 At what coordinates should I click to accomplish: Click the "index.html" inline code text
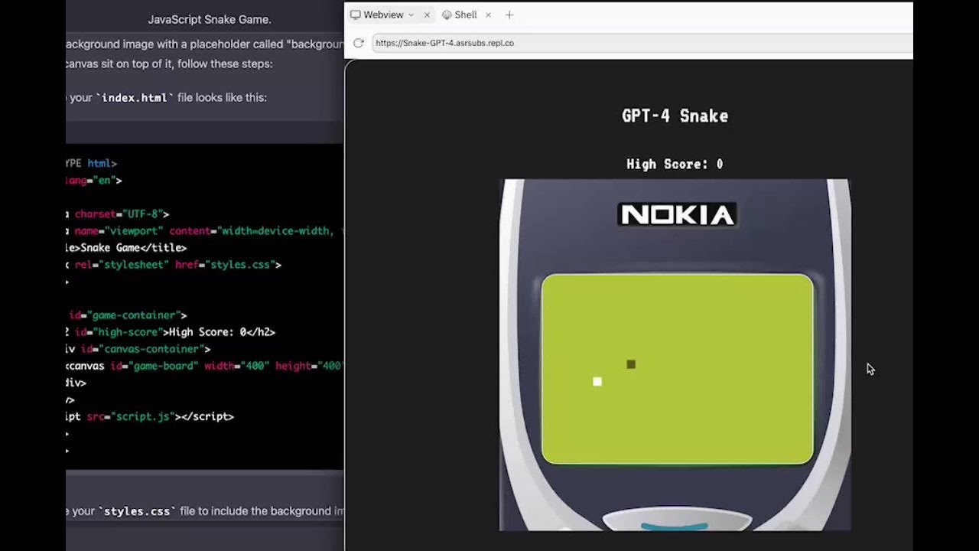tap(135, 98)
